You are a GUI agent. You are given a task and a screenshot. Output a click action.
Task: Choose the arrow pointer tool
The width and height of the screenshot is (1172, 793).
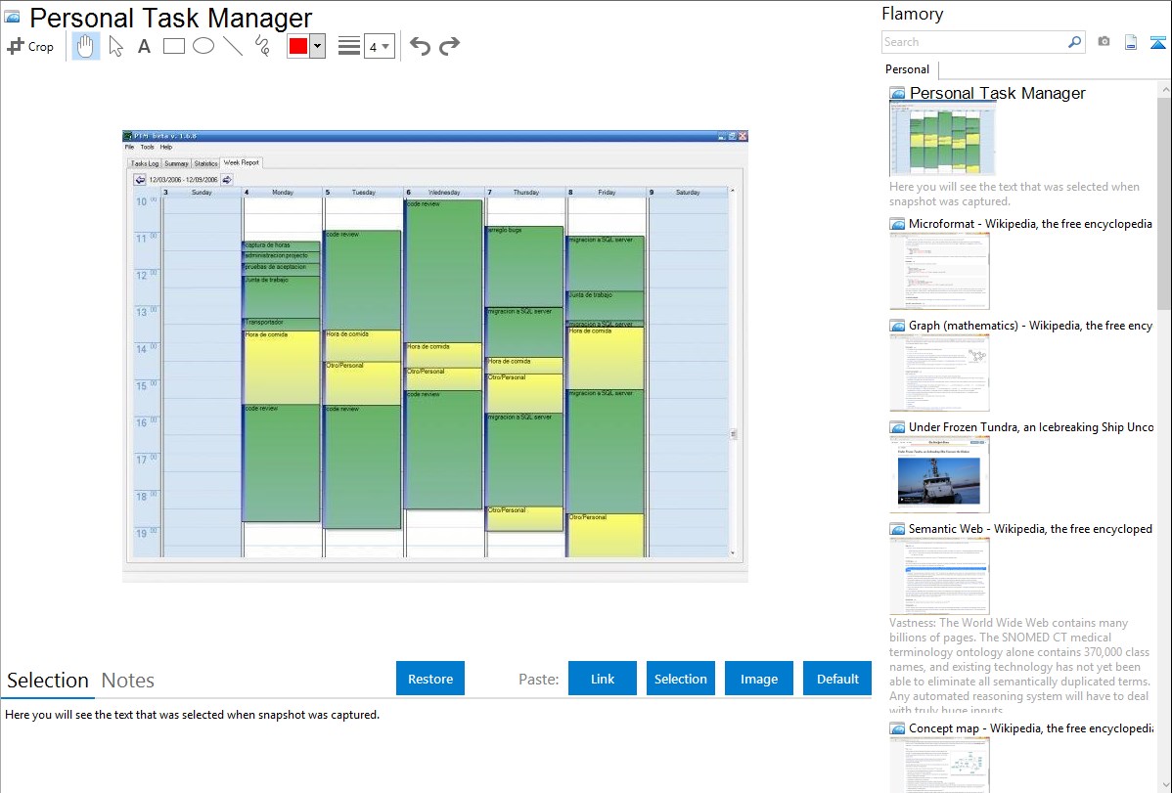coord(115,46)
